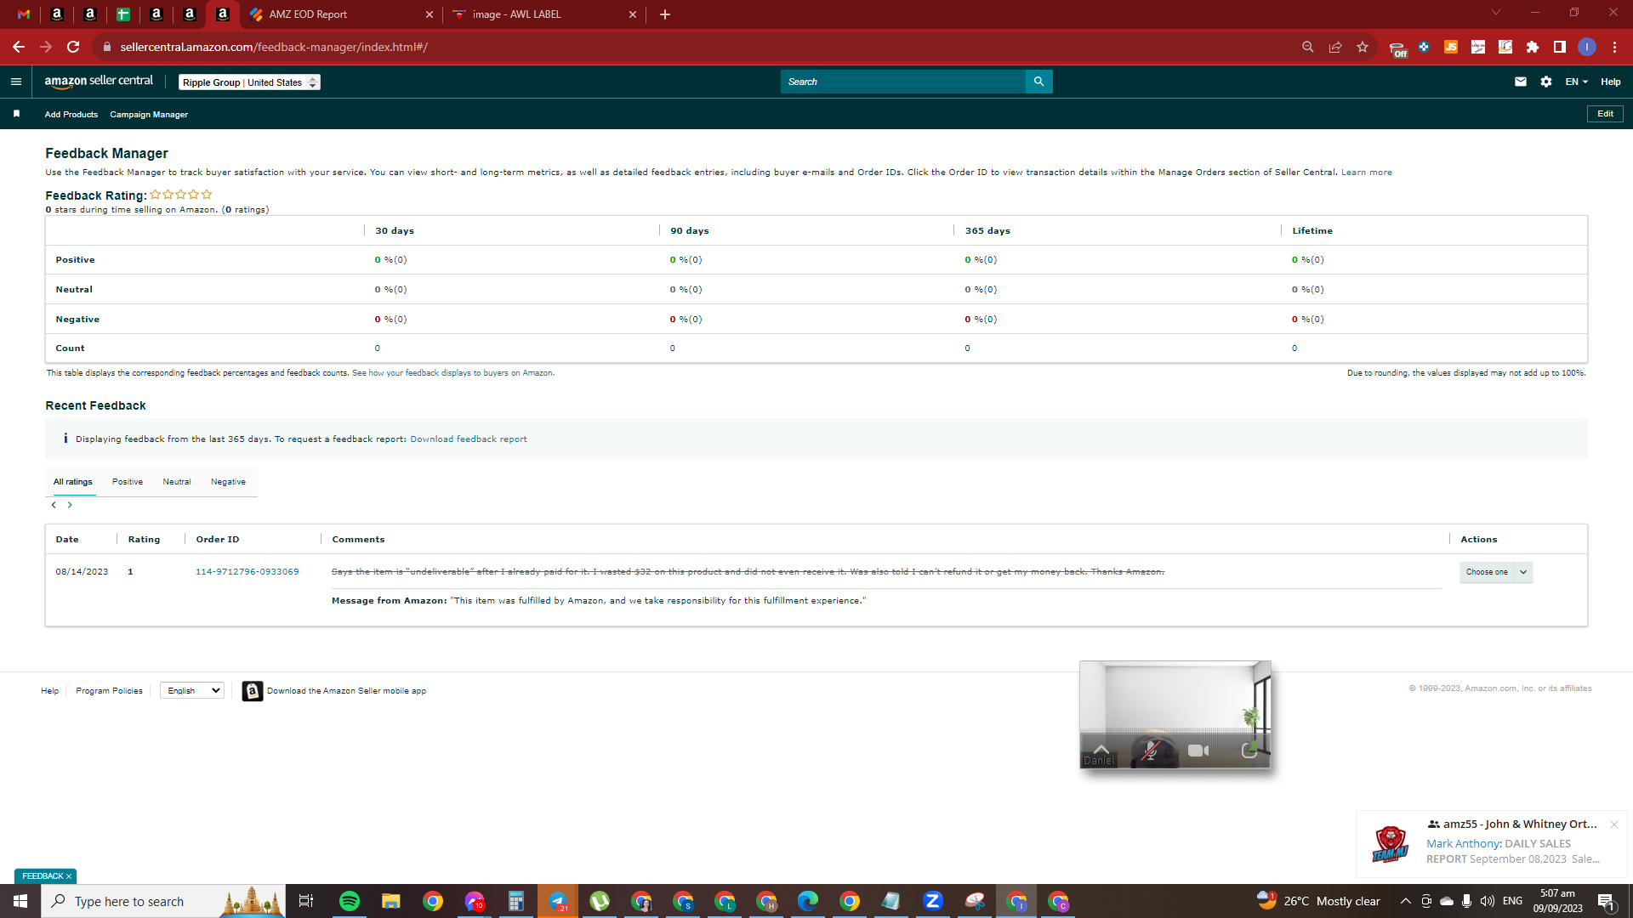Switch to the AMZ EOD Report tab
The width and height of the screenshot is (1633, 918).
coord(340,14)
